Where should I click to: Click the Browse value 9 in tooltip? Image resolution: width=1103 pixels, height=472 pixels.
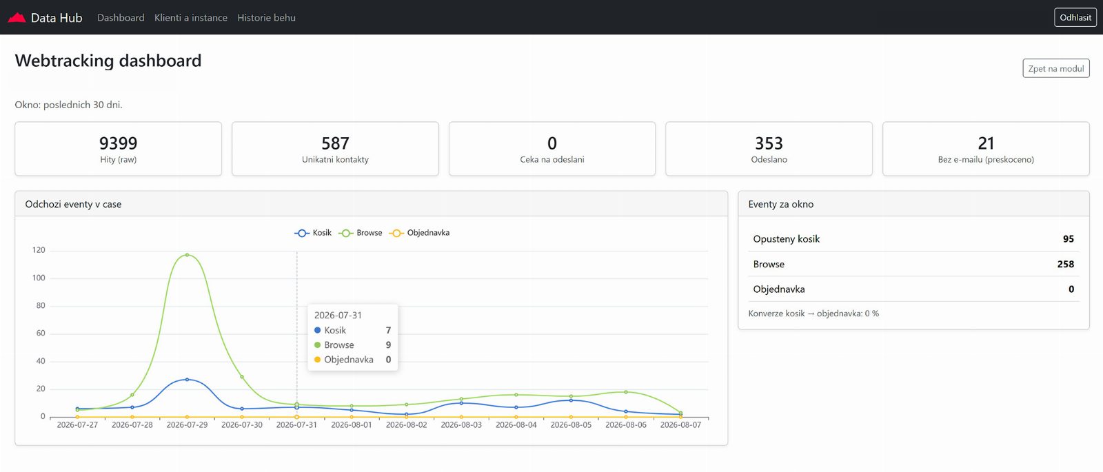[388, 345]
